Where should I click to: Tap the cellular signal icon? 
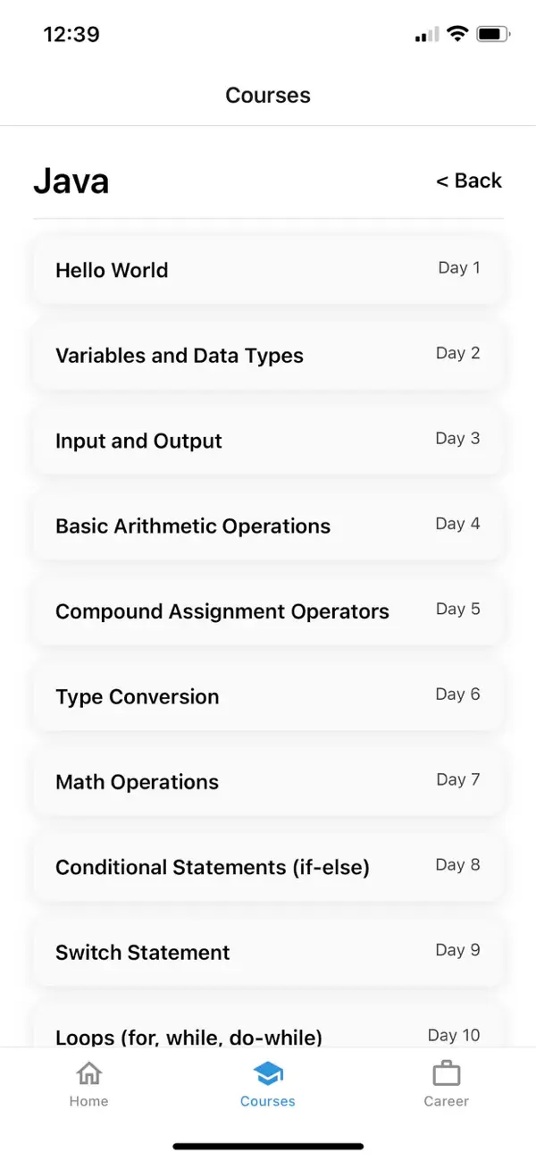[423, 34]
